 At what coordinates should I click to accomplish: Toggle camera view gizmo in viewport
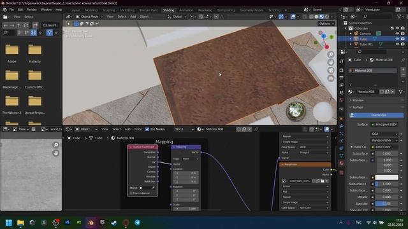(x=331, y=71)
